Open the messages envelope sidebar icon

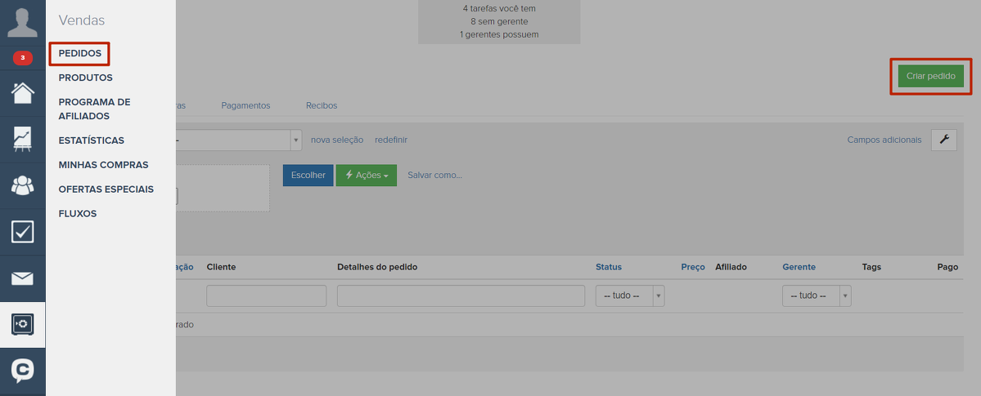(23, 278)
